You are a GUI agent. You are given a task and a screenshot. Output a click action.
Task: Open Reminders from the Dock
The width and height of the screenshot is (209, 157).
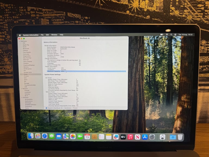pyautogui.click(x=102, y=137)
